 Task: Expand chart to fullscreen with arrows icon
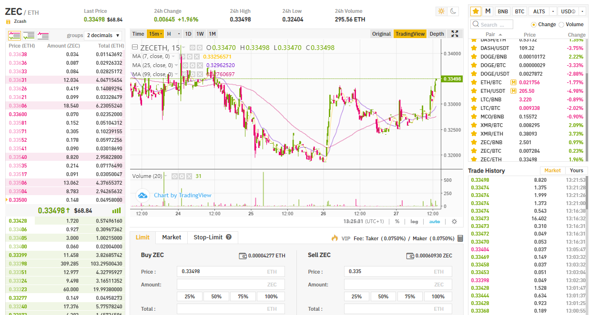pyautogui.click(x=455, y=34)
